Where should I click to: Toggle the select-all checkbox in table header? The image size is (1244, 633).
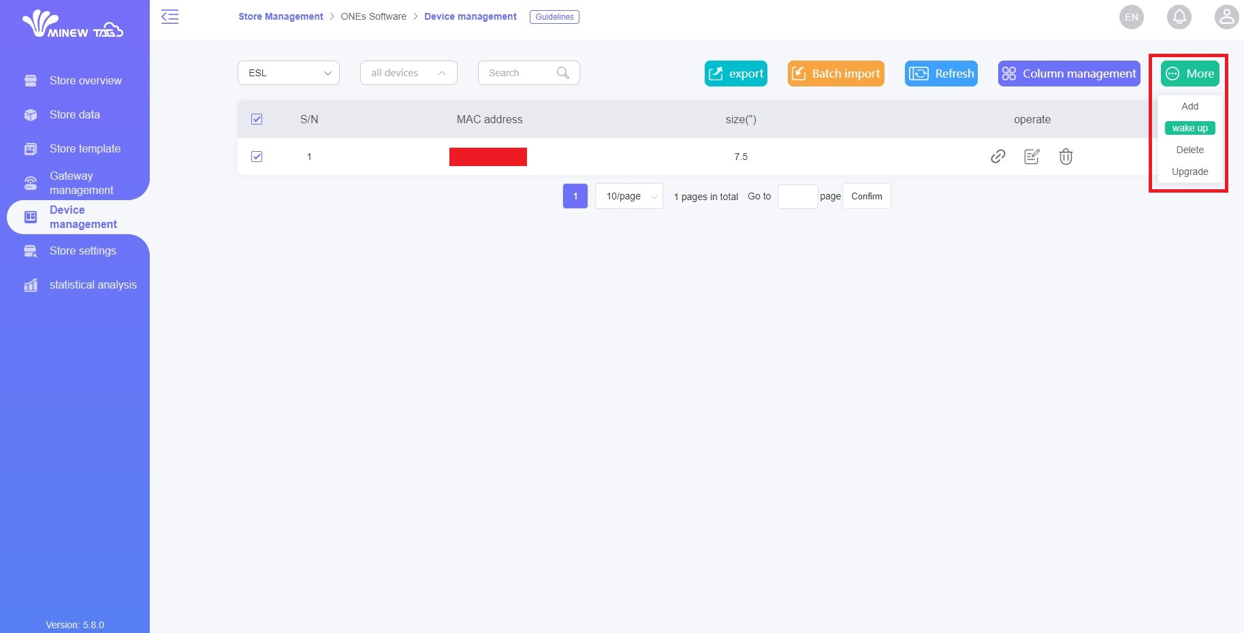[x=257, y=119]
